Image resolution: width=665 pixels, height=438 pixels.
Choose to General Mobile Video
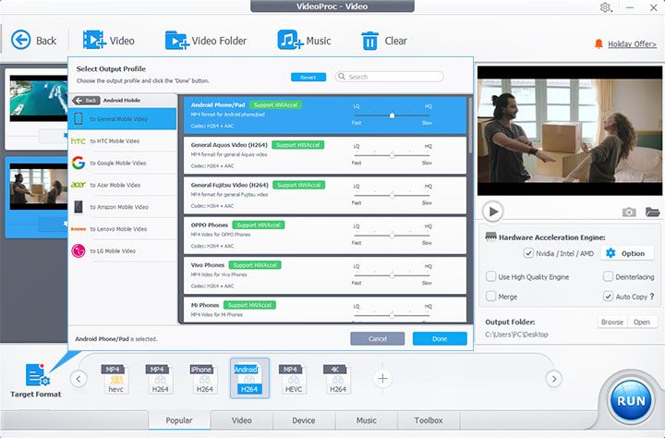pyautogui.click(x=123, y=119)
